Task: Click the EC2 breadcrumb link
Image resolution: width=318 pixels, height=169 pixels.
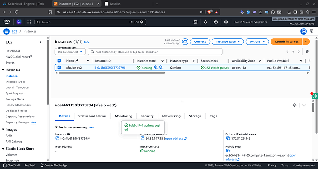Action: 14,31
